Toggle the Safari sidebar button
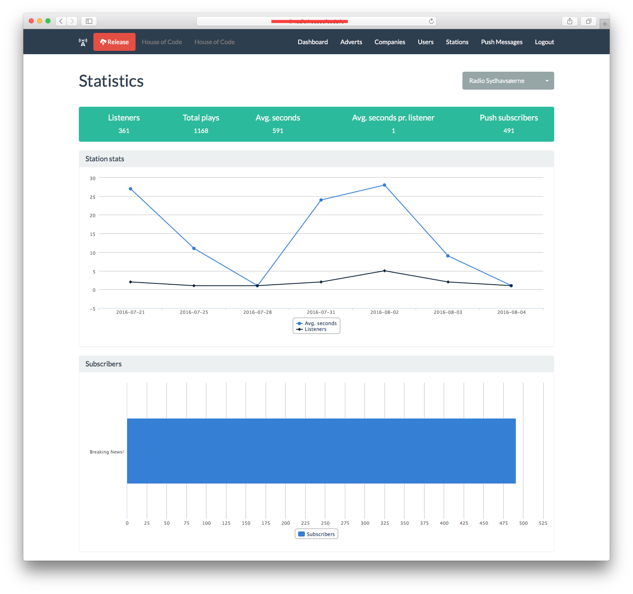The height and width of the screenshot is (594, 633). pos(89,21)
